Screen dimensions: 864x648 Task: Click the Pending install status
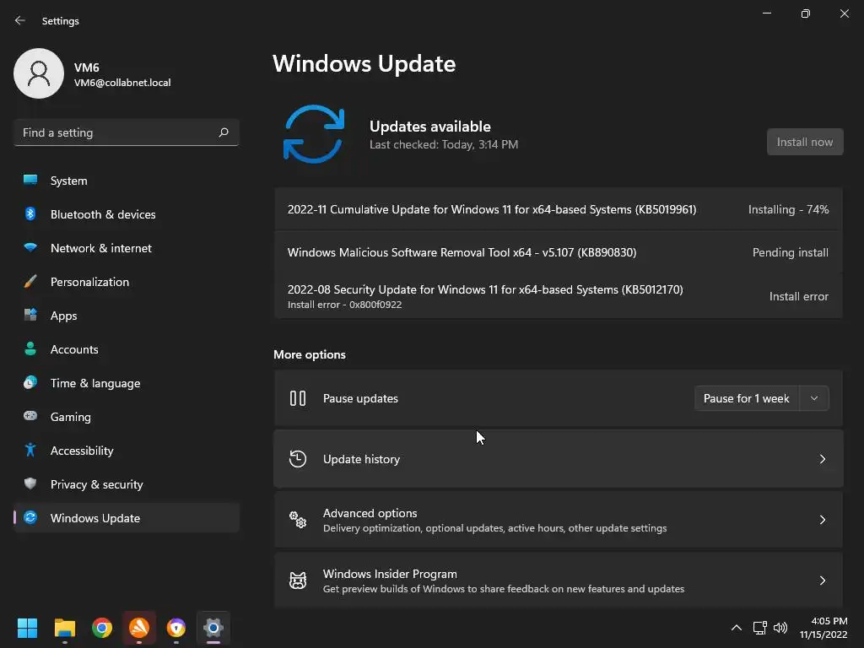790,252
